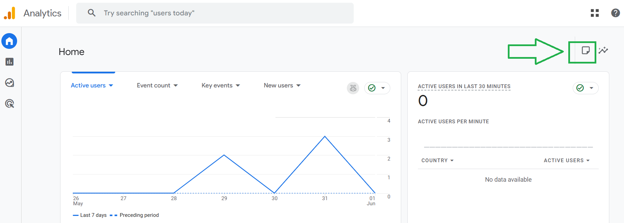The height and width of the screenshot is (223, 624).
Task: Open the Active Users column dropdown
Action: [x=567, y=161]
